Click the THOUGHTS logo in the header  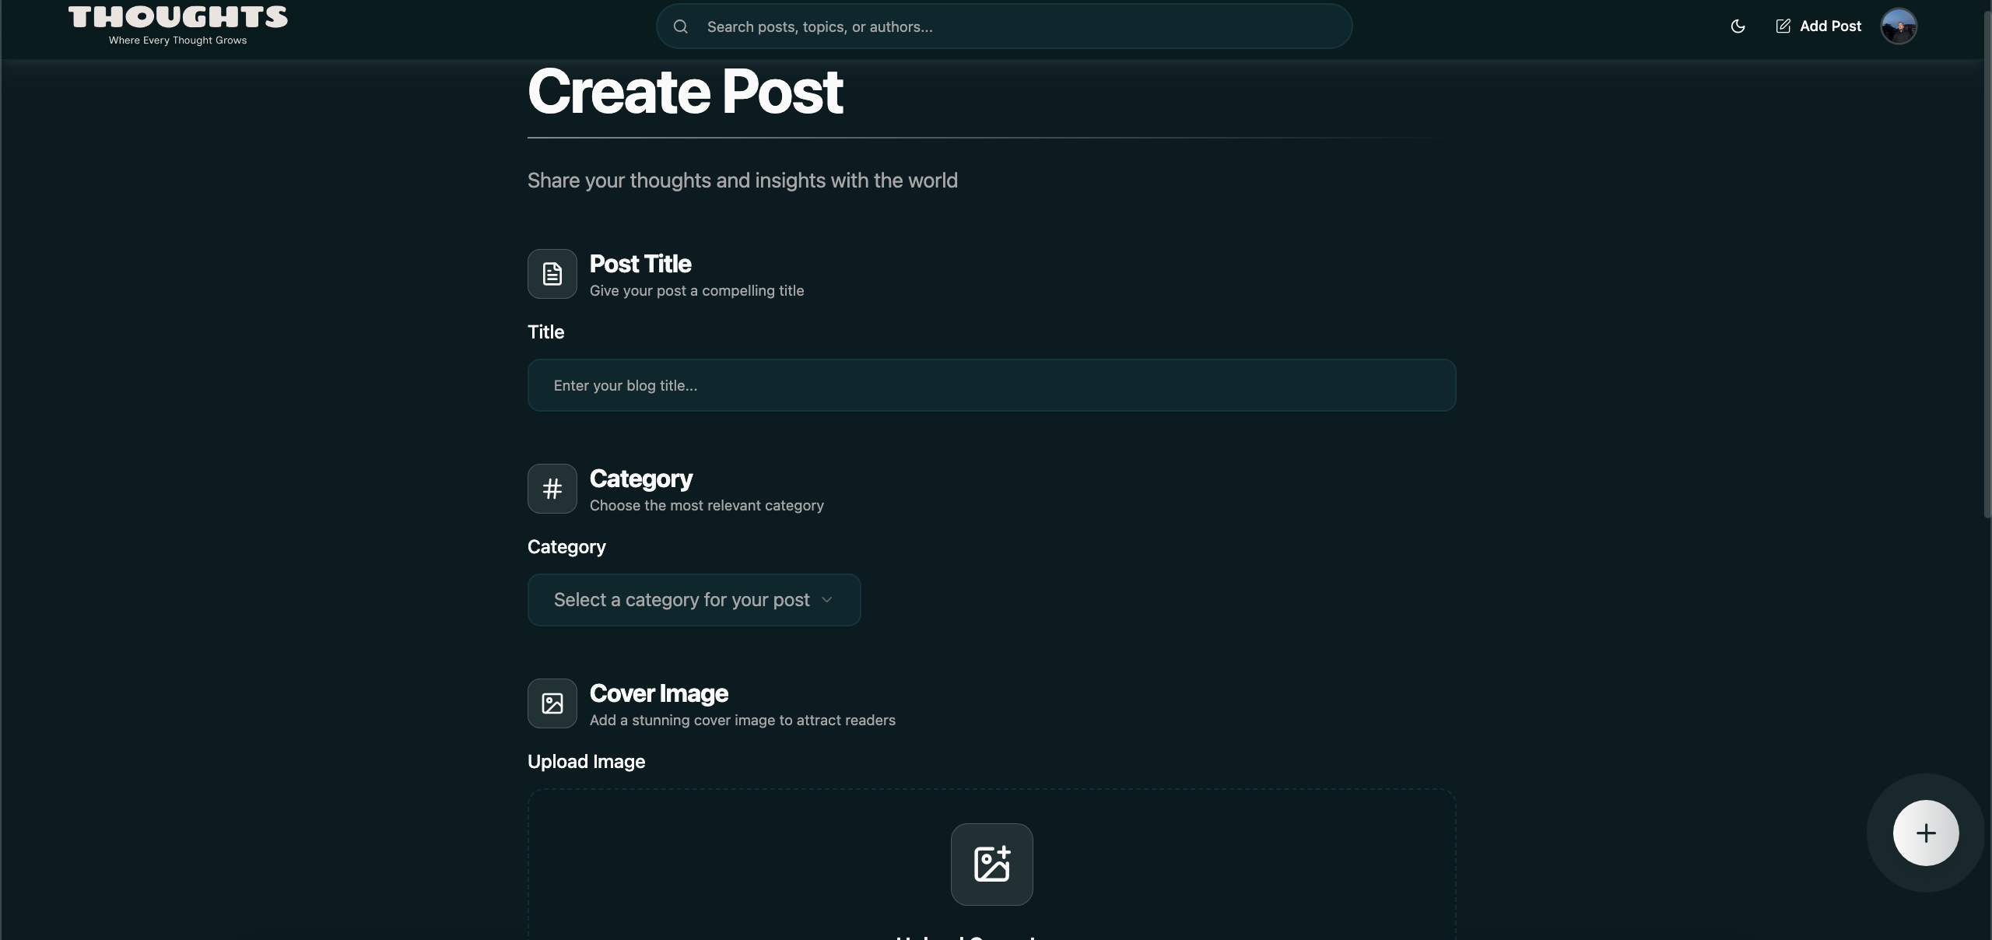(x=177, y=17)
